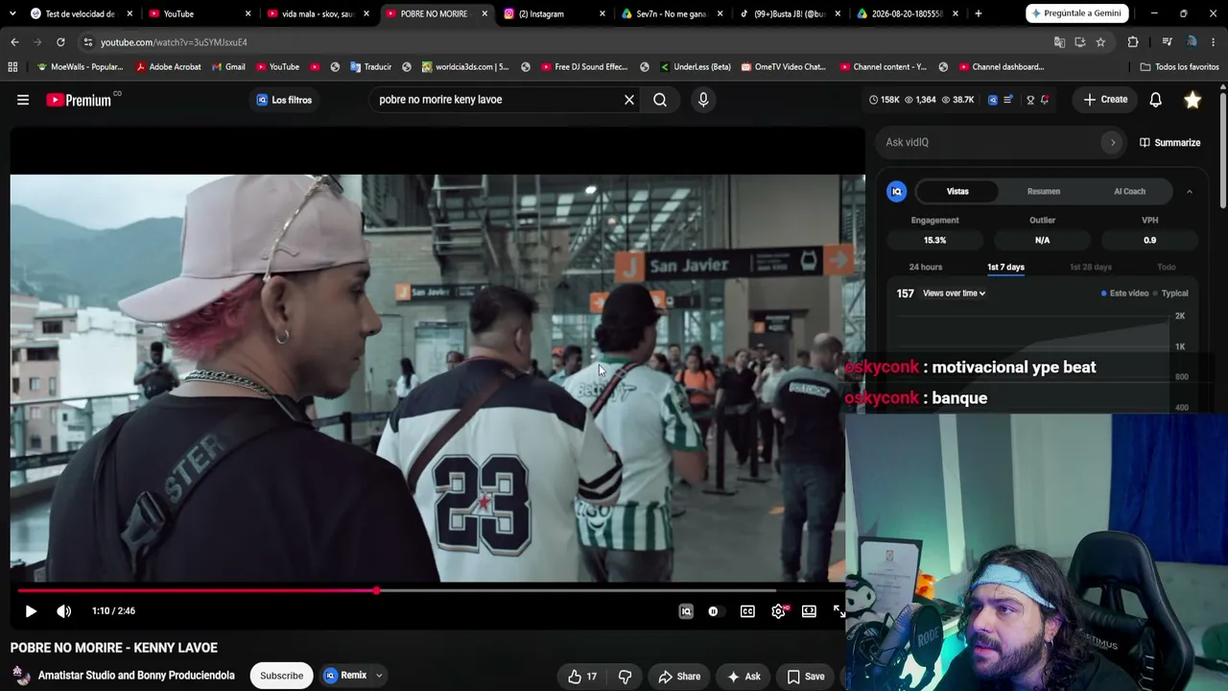
Task: Open vidIQ alert bell with red dot
Action: click(x=1045, y=100)
